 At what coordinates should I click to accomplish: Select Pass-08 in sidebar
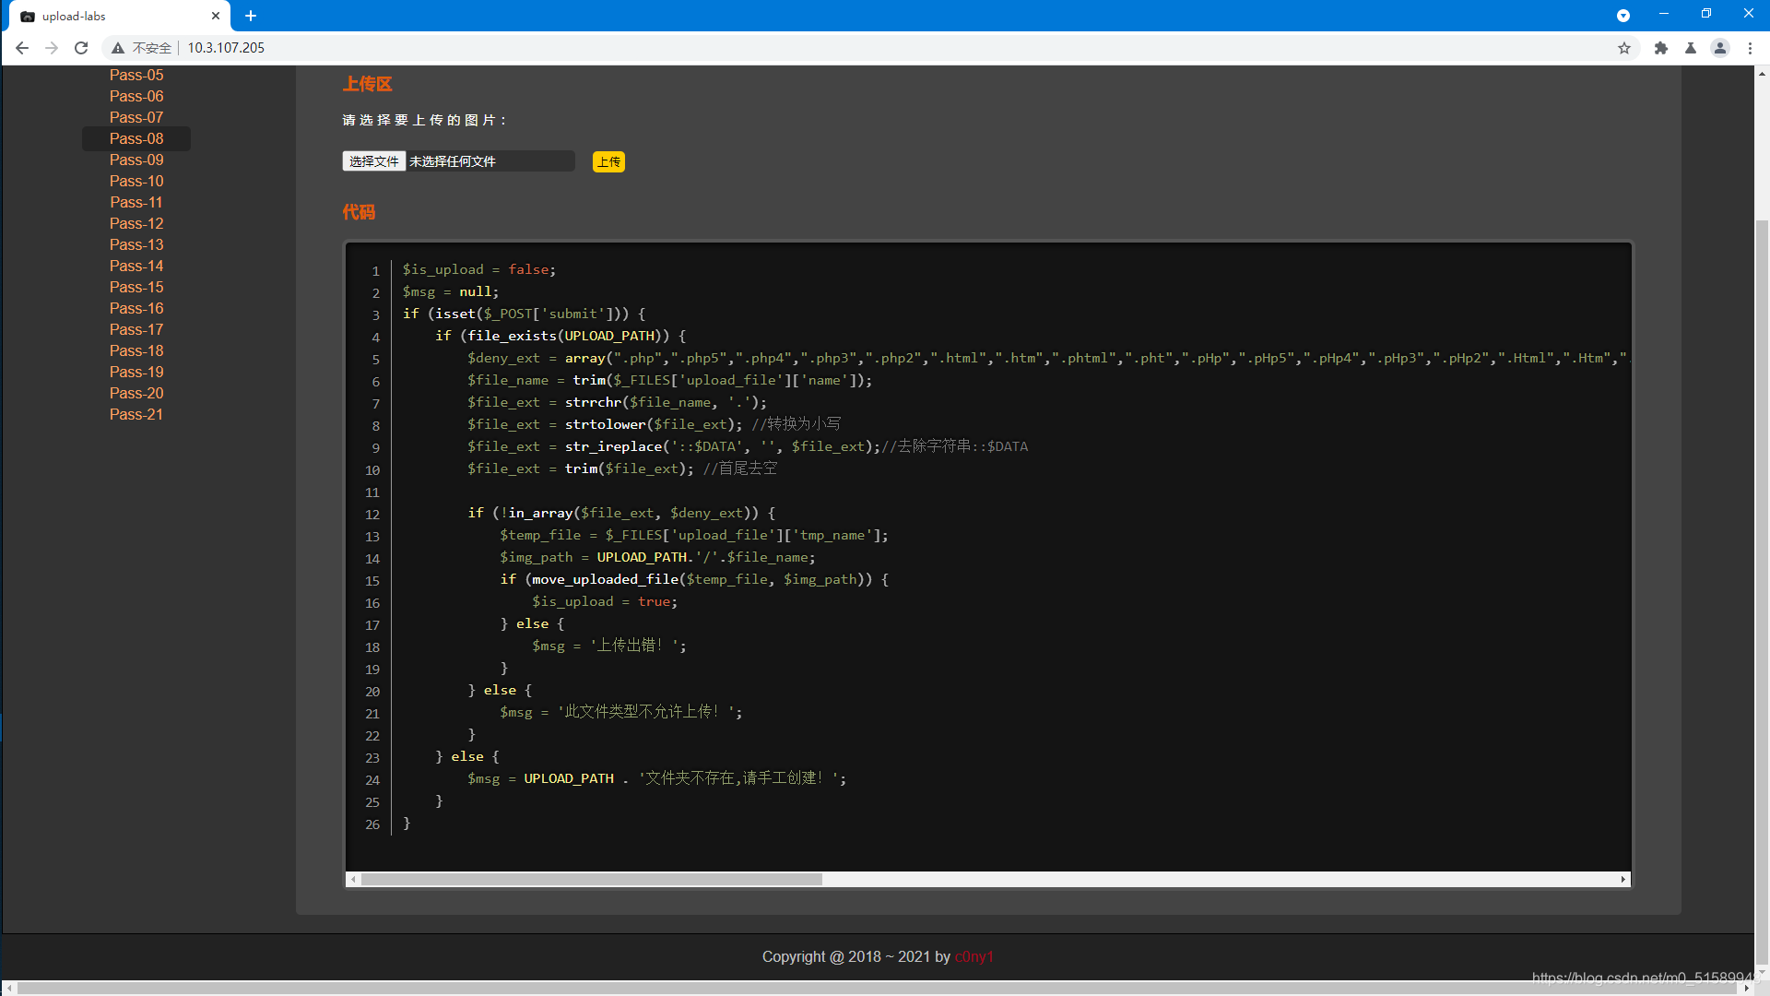[x=136, y=138]
